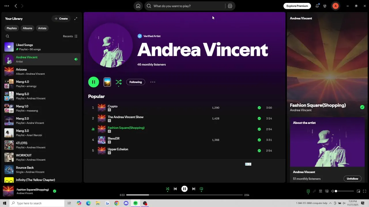This screenshot has width=369, height=207.
Task: Unmute with the volume speaker icon
Action: 332,191
